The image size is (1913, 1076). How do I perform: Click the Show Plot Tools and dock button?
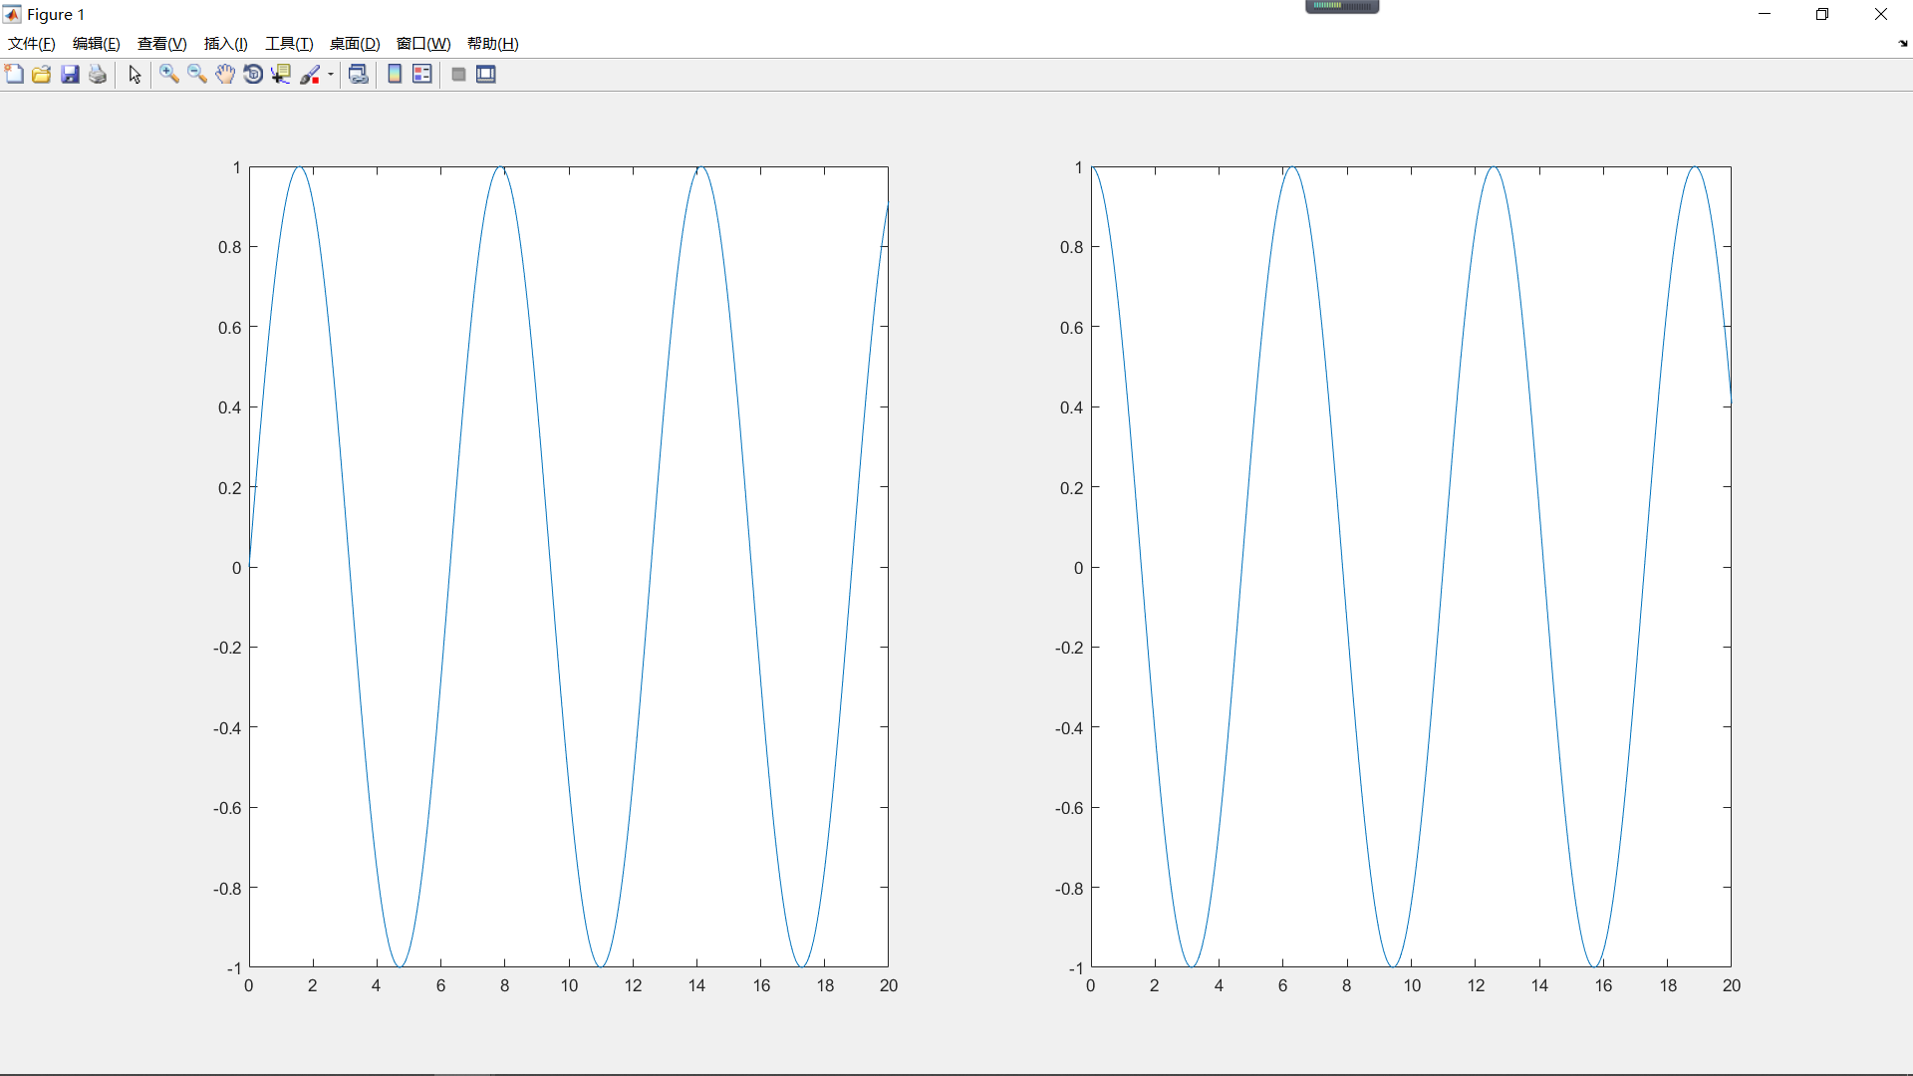(x=486, y=75)
